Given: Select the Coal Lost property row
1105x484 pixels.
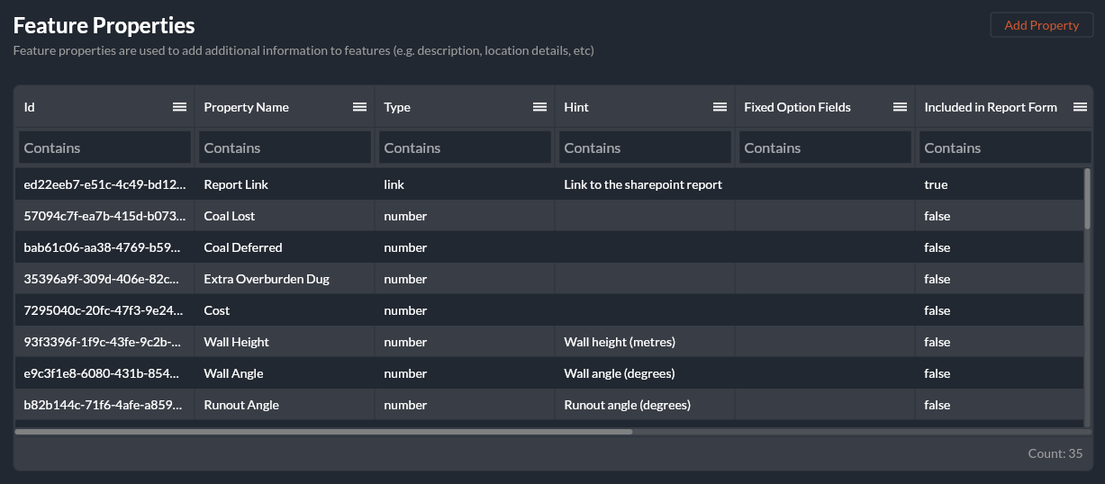Looking at the screenshot, I should coord(230,216).
